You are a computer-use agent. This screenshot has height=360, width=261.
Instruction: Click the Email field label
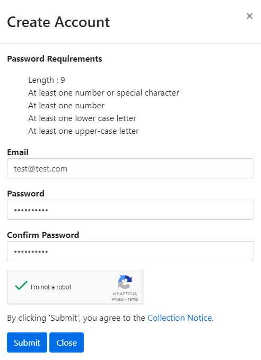point(18,152)
